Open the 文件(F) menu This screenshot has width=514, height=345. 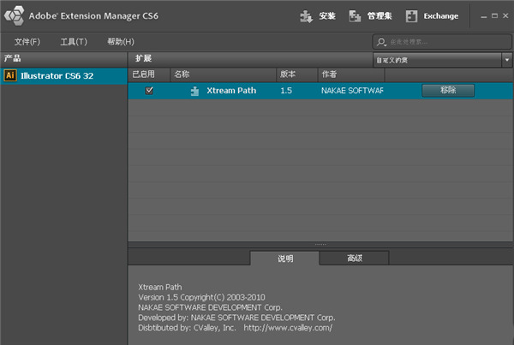[27, 42]
